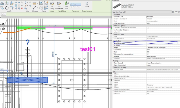This screenshot has width=180, height=108.
Task: Select the Trim/Extend to Corner tool
Action: pyautogui.click(x=12, y=8)
